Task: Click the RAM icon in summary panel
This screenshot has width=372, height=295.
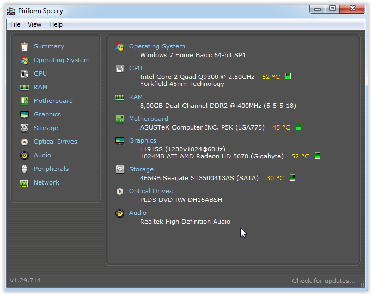Action: tap(120, 97)
